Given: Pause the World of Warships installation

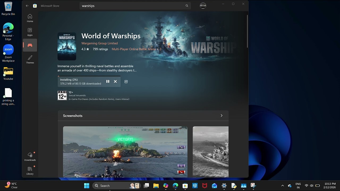Looking at the screenshot, I should coord(108,81).
